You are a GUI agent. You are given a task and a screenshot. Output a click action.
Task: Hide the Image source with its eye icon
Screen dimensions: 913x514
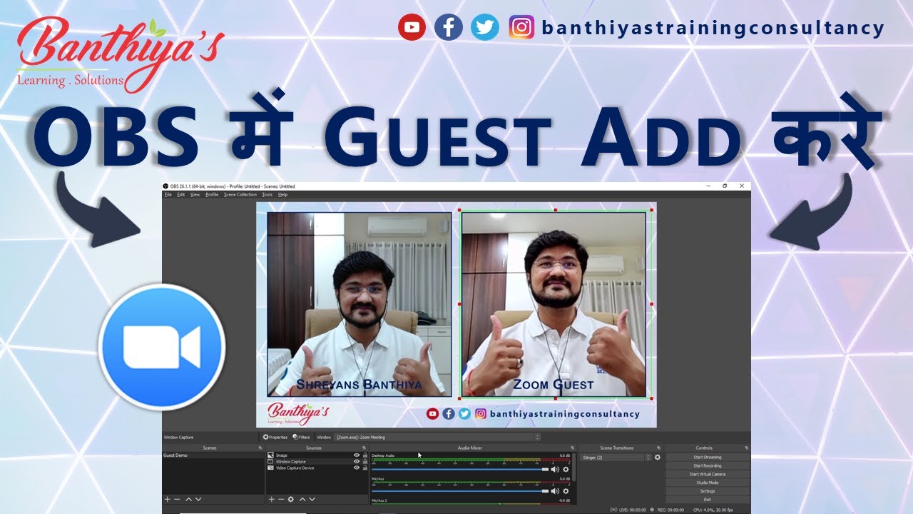[x=357, y=455]
